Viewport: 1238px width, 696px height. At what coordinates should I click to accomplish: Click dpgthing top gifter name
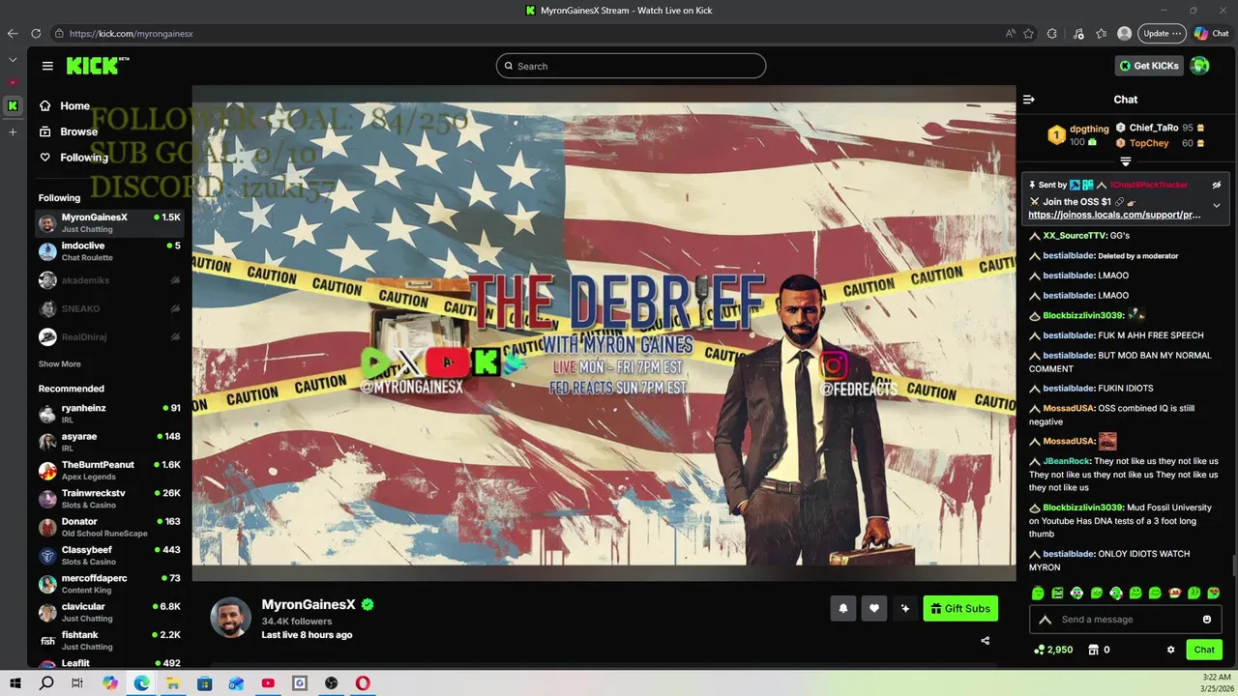pos(1090,128)
